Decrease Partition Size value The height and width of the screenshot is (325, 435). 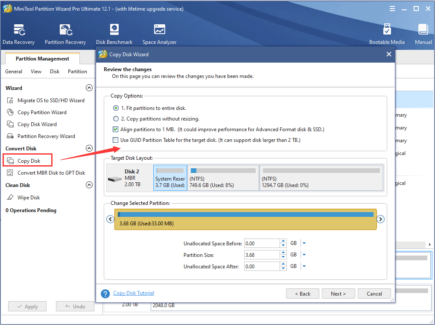[x=283, y=257]
